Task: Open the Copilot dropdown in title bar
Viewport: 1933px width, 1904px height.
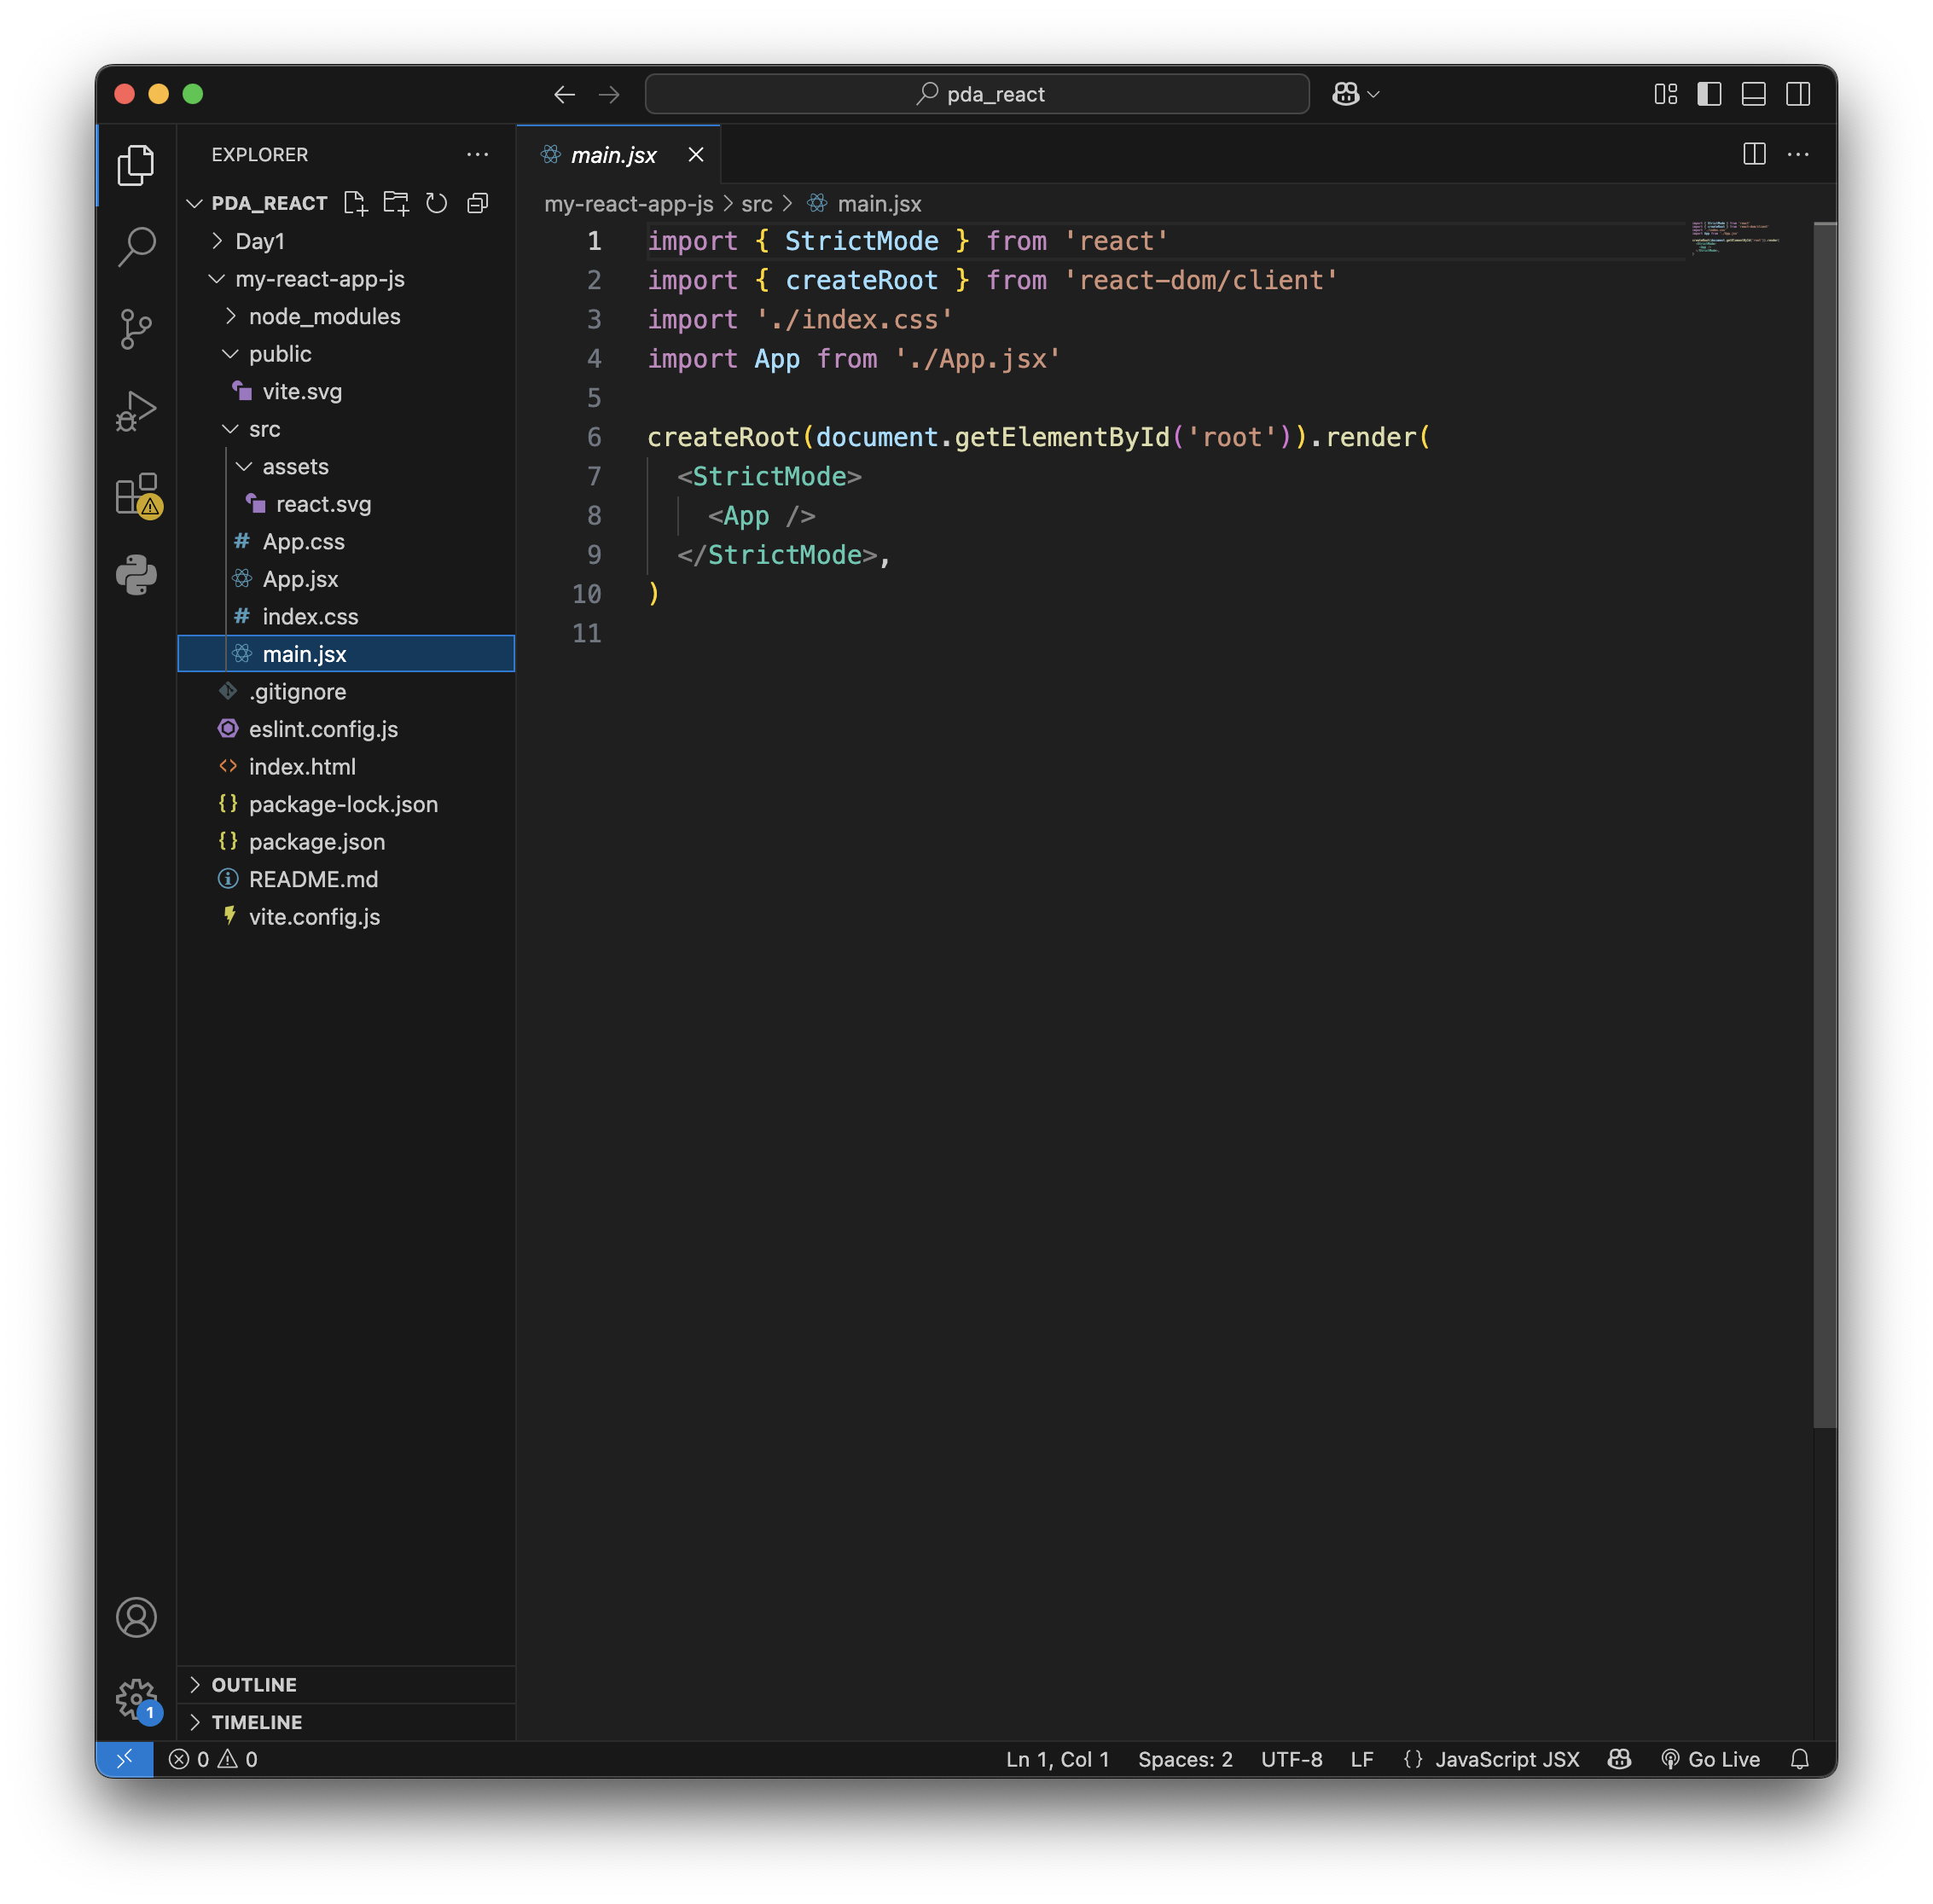Action: click(x=1373, y=94)
